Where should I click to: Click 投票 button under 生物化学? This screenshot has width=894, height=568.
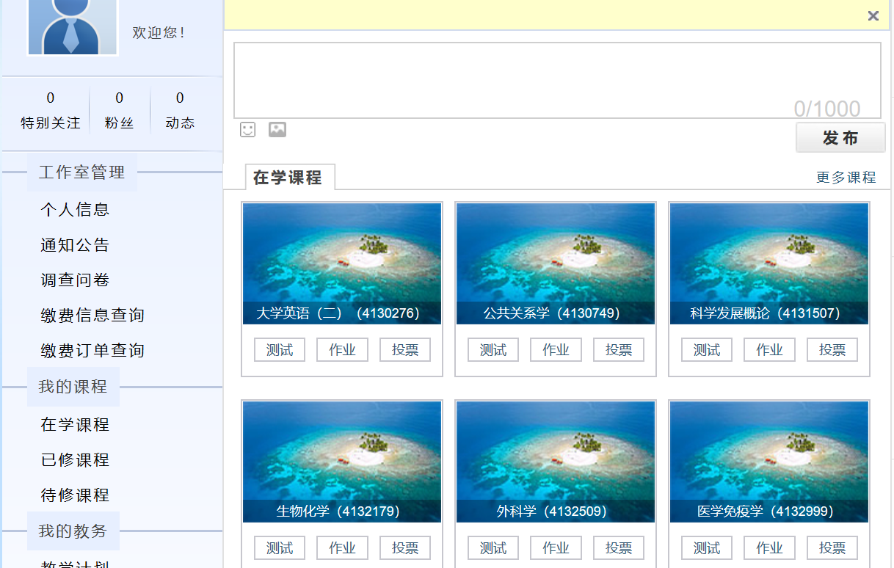click(x=404, y=547)
